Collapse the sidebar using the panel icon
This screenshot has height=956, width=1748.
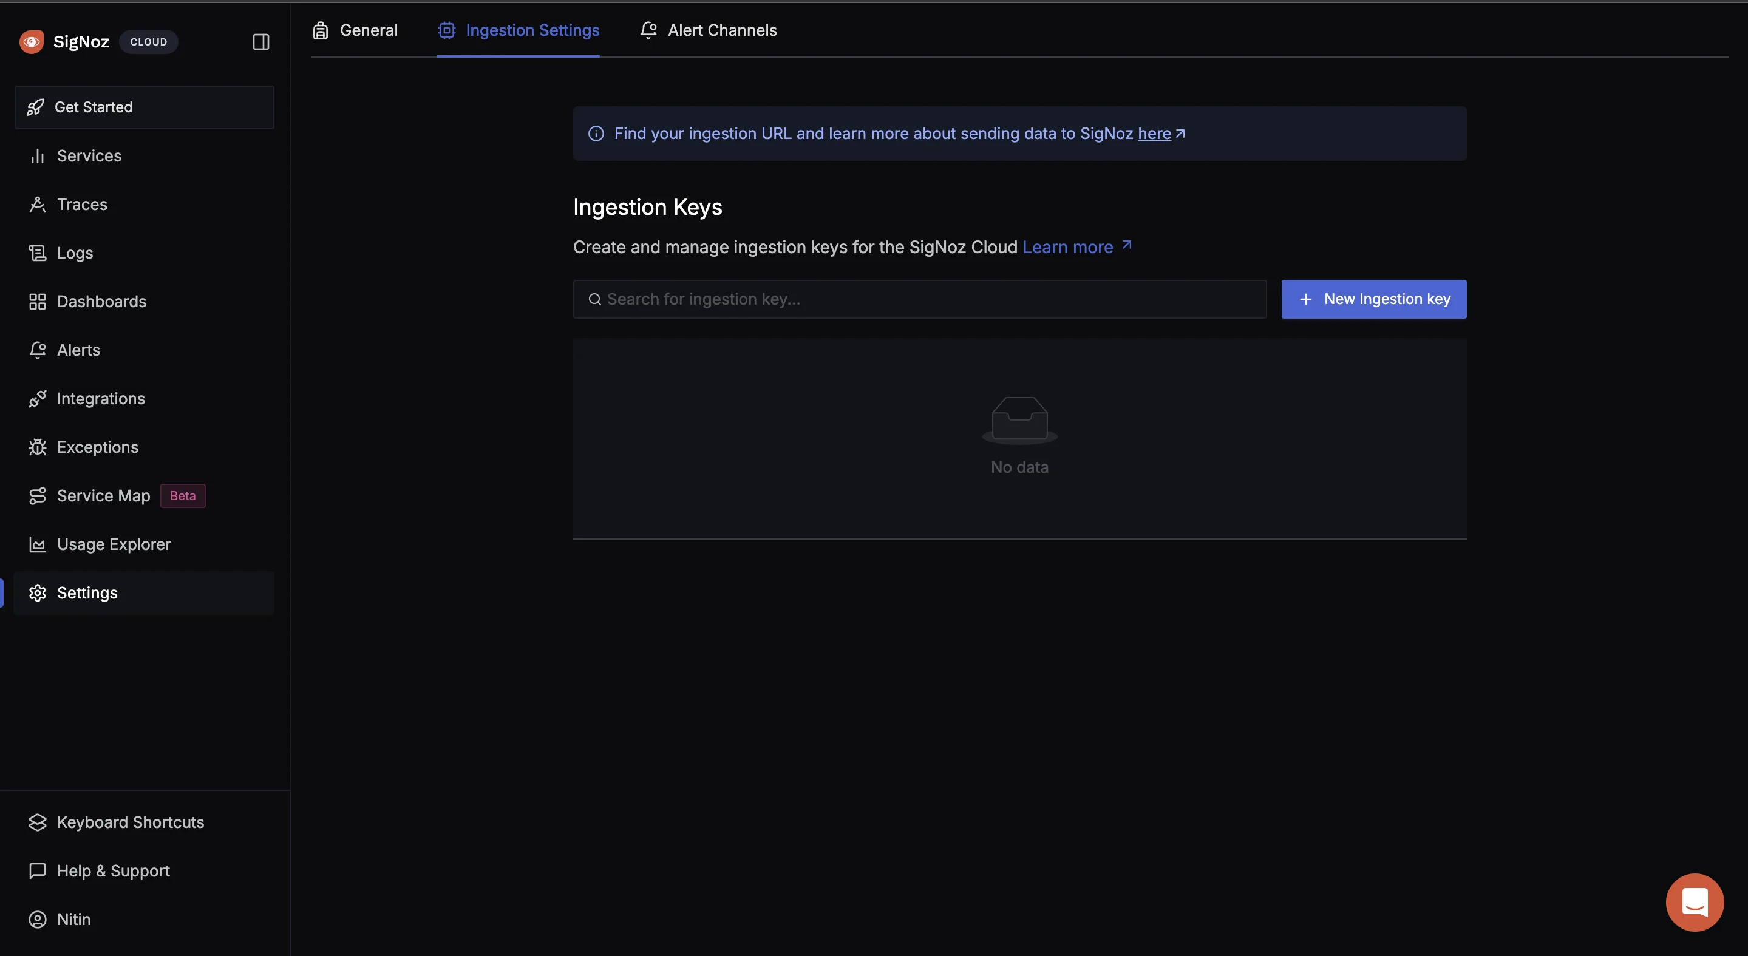(x=260, y=41)
